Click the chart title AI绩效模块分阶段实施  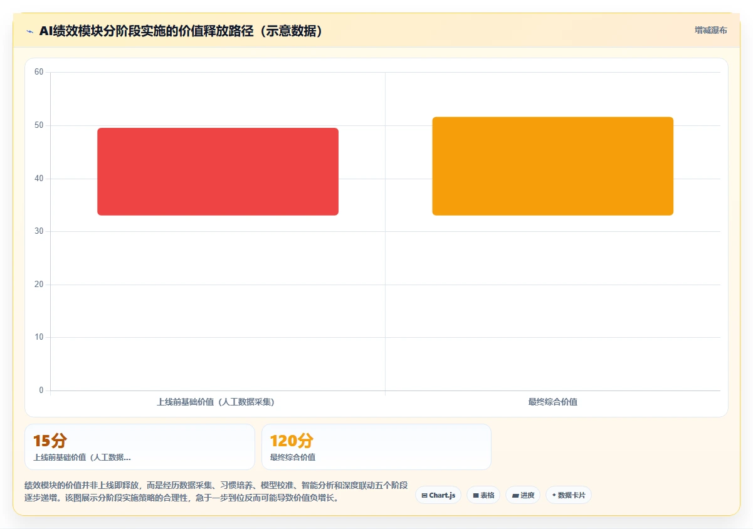(181, 31)
